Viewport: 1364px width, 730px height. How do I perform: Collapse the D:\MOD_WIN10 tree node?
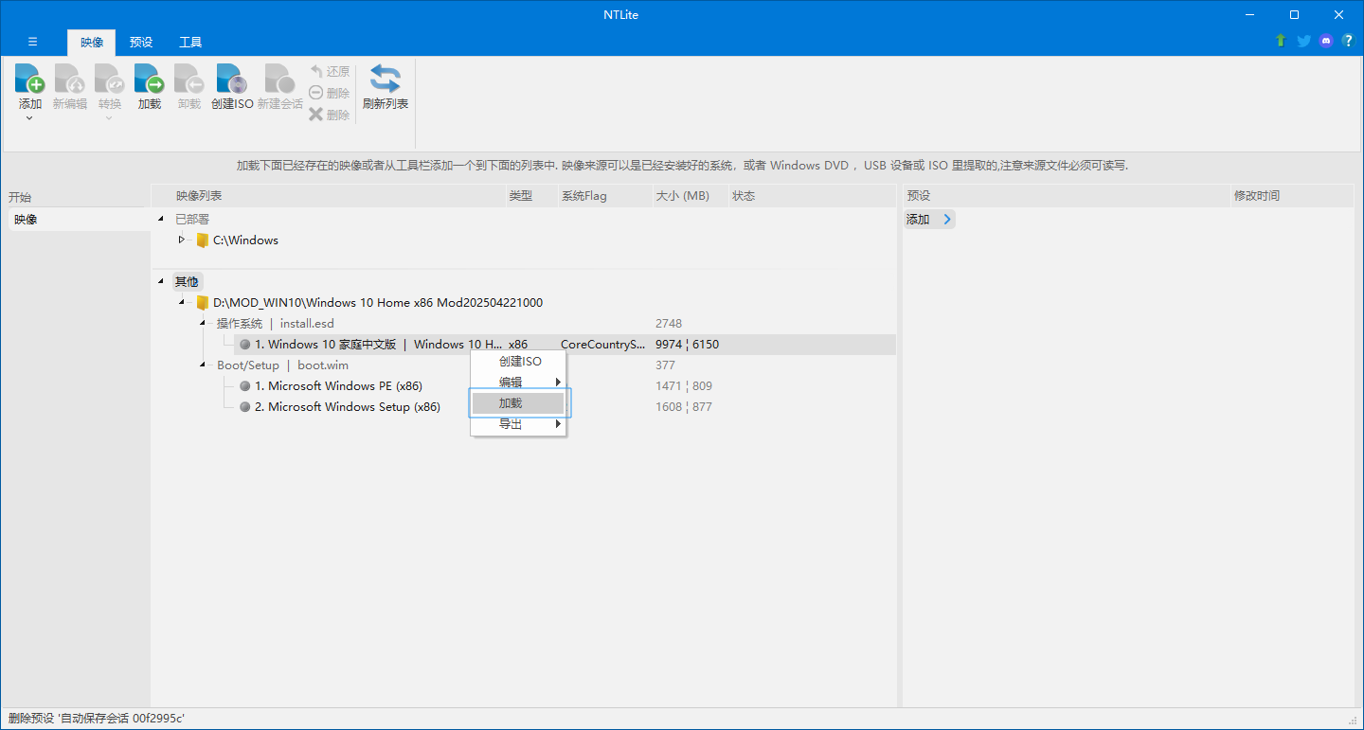[x=181, y=303]
